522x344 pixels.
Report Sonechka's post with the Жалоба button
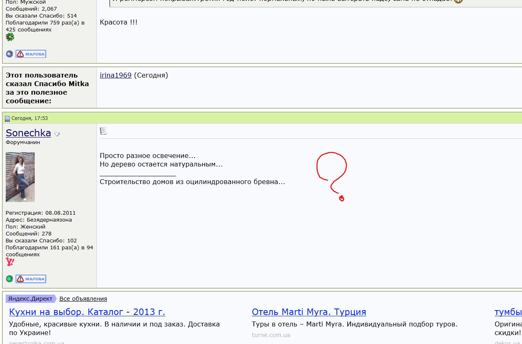(31, 279)
